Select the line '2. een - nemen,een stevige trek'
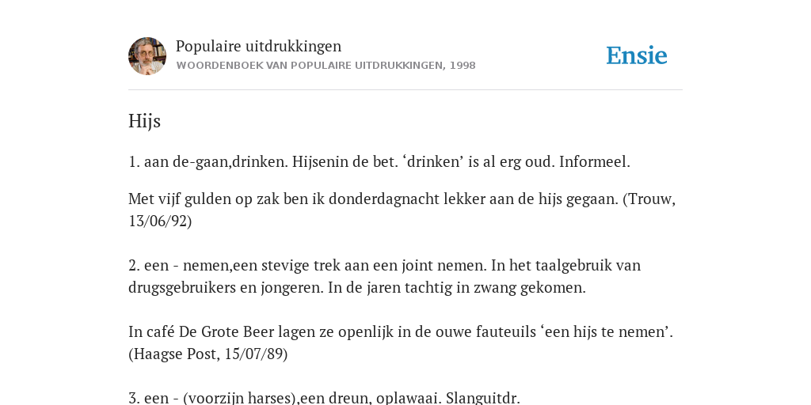Viewport: 811px width, 405px height. tap(384, 266)
